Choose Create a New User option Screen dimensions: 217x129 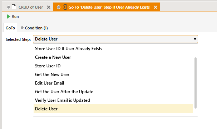click(113, 57)
